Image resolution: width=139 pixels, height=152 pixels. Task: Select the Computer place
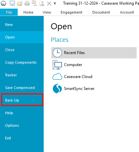click(94, 65)
